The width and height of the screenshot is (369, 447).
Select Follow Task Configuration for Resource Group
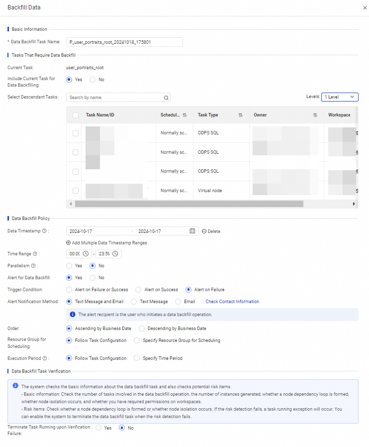(69, 340)
